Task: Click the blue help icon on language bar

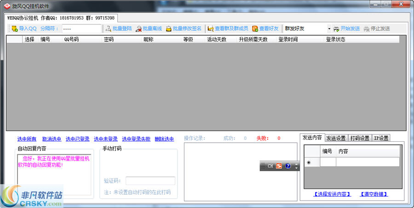Action: [x=288, y=166]
